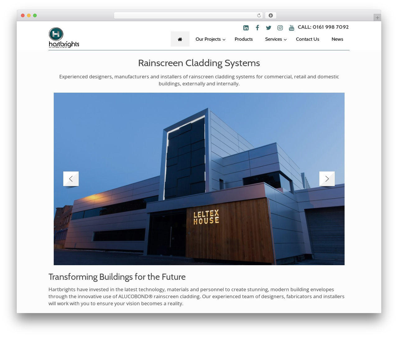This screenshot has width=398, height=337.
Task: Open the Instagram social icon
Action: (x=280, y=28)
